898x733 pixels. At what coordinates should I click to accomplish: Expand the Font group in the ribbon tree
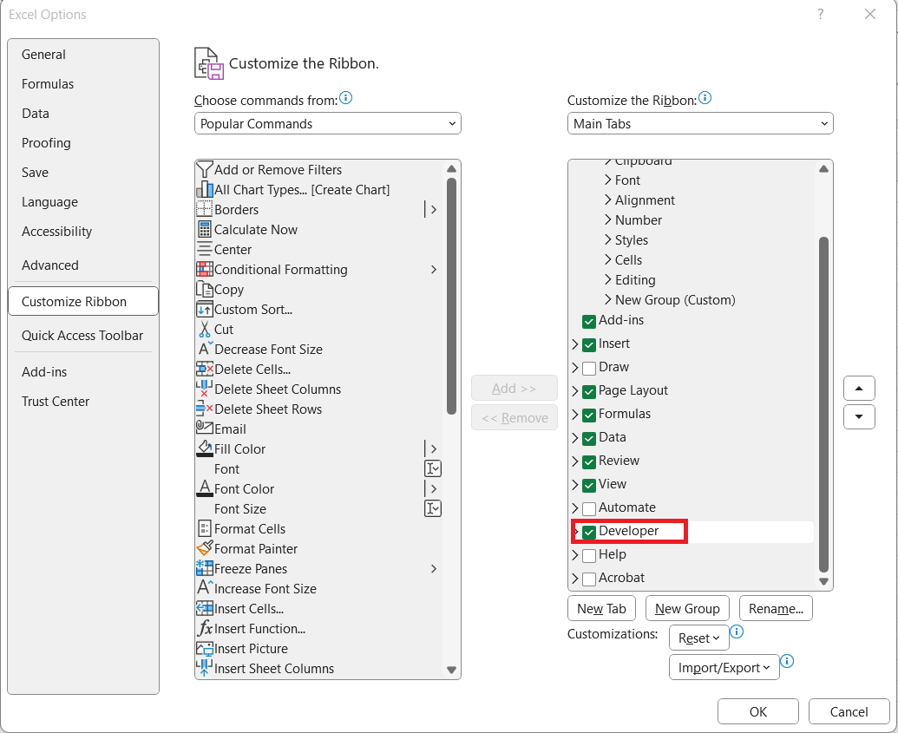tap(607, 180)
